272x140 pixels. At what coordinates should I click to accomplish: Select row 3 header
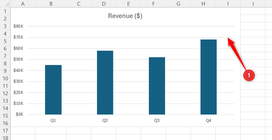click(5, 26)
